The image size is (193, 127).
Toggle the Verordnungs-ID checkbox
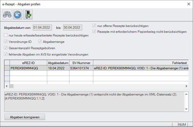click(6, 42)
